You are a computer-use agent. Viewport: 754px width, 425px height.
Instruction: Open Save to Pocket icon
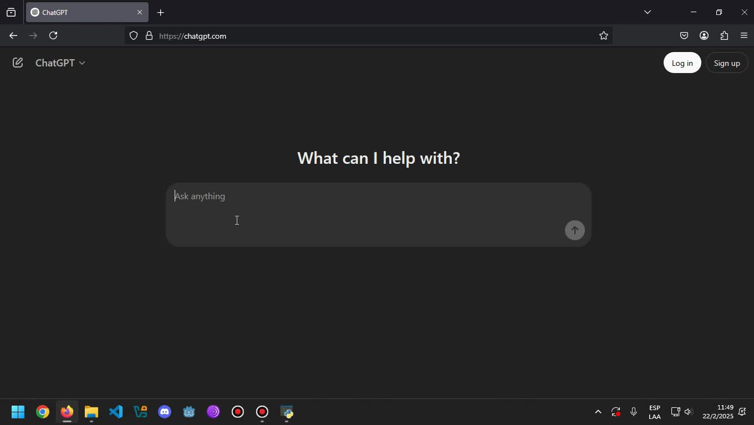(x=684, y=35)
